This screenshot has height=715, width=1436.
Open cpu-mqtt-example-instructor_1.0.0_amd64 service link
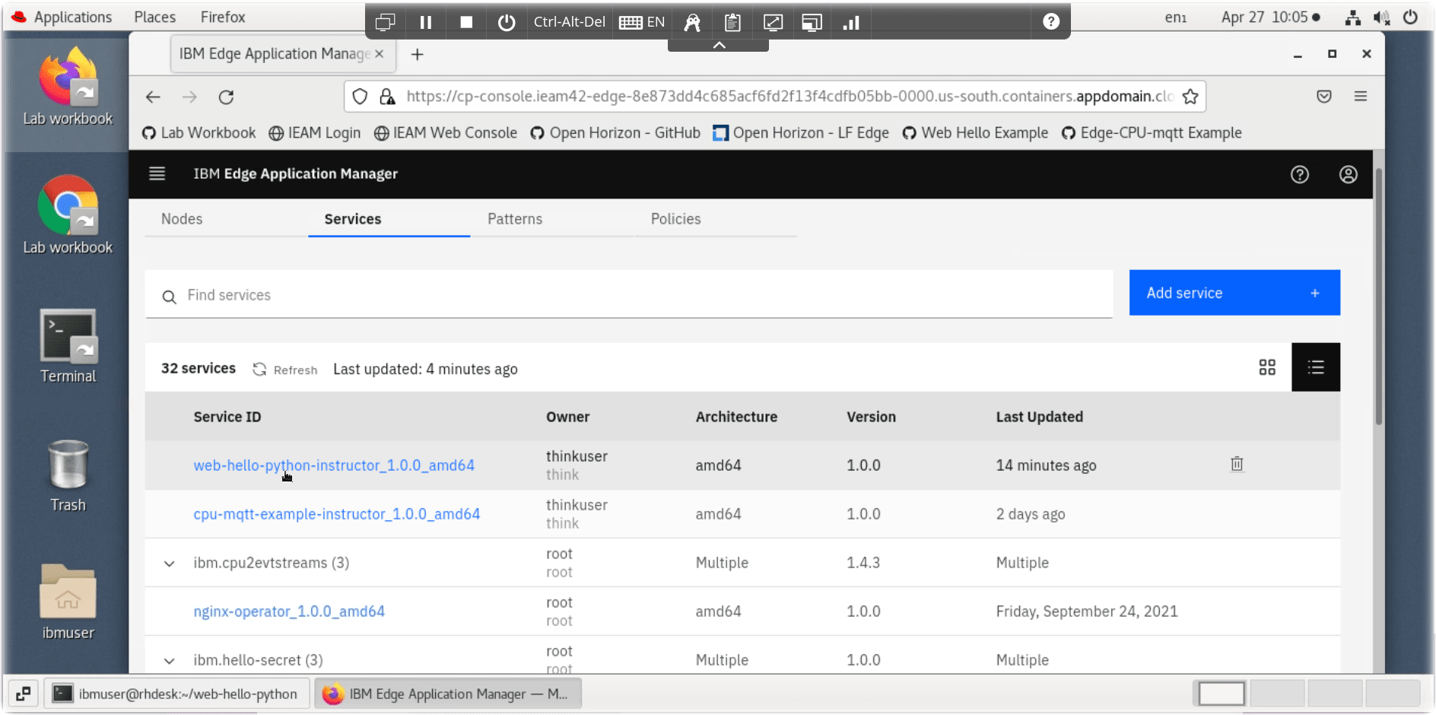pyautogui.click(x=337, y=514)
